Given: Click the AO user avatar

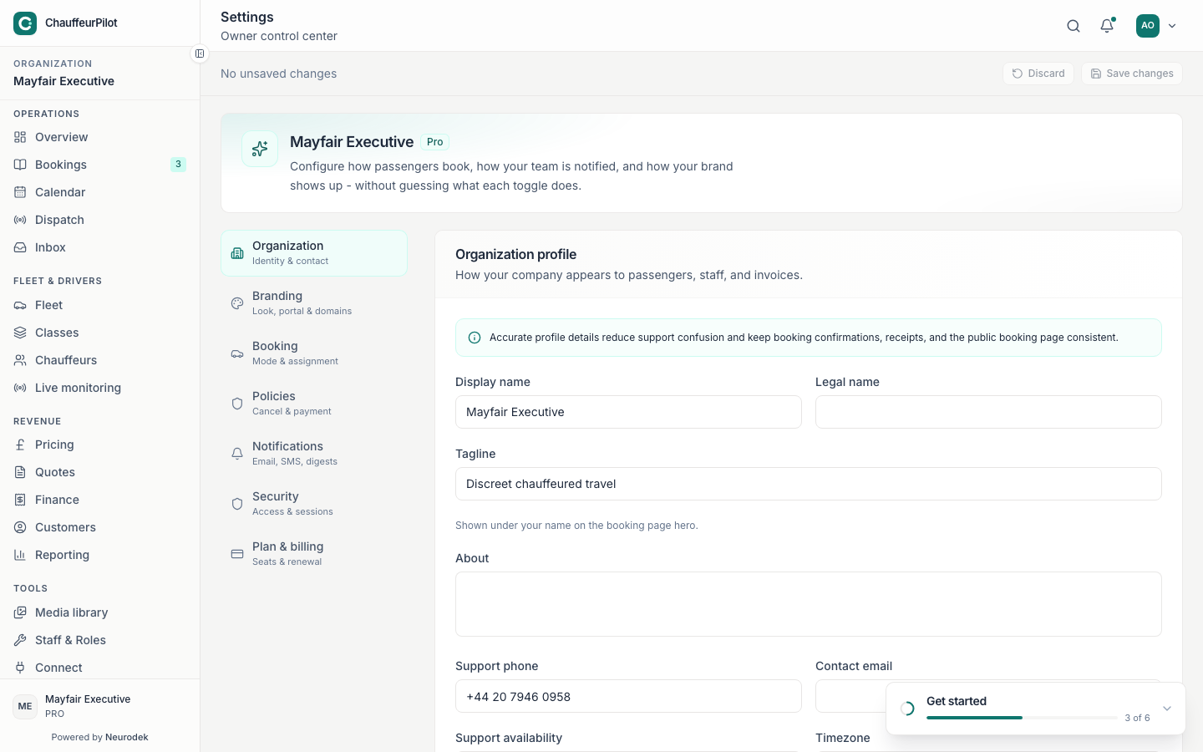Looking at the screenshot, I should pyautogui.click(x=1148, y=26).
